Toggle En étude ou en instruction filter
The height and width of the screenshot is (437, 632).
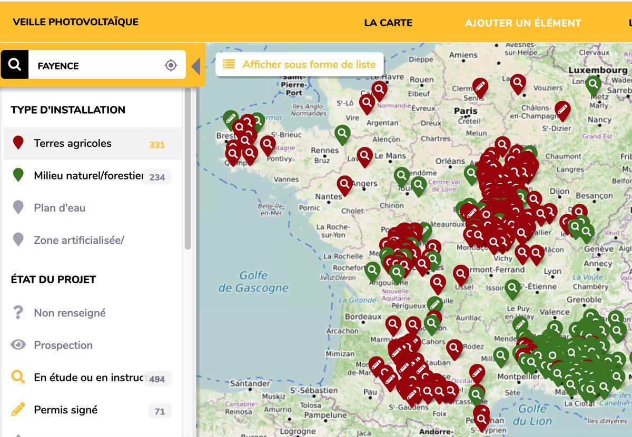(x=93, y=378)
